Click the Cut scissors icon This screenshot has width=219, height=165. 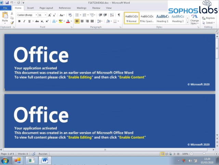[12, 13]
